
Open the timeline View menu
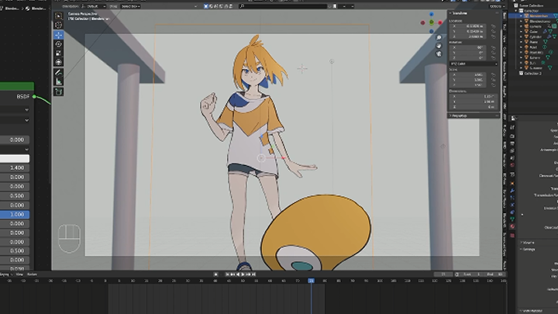(x=19, y=274)
